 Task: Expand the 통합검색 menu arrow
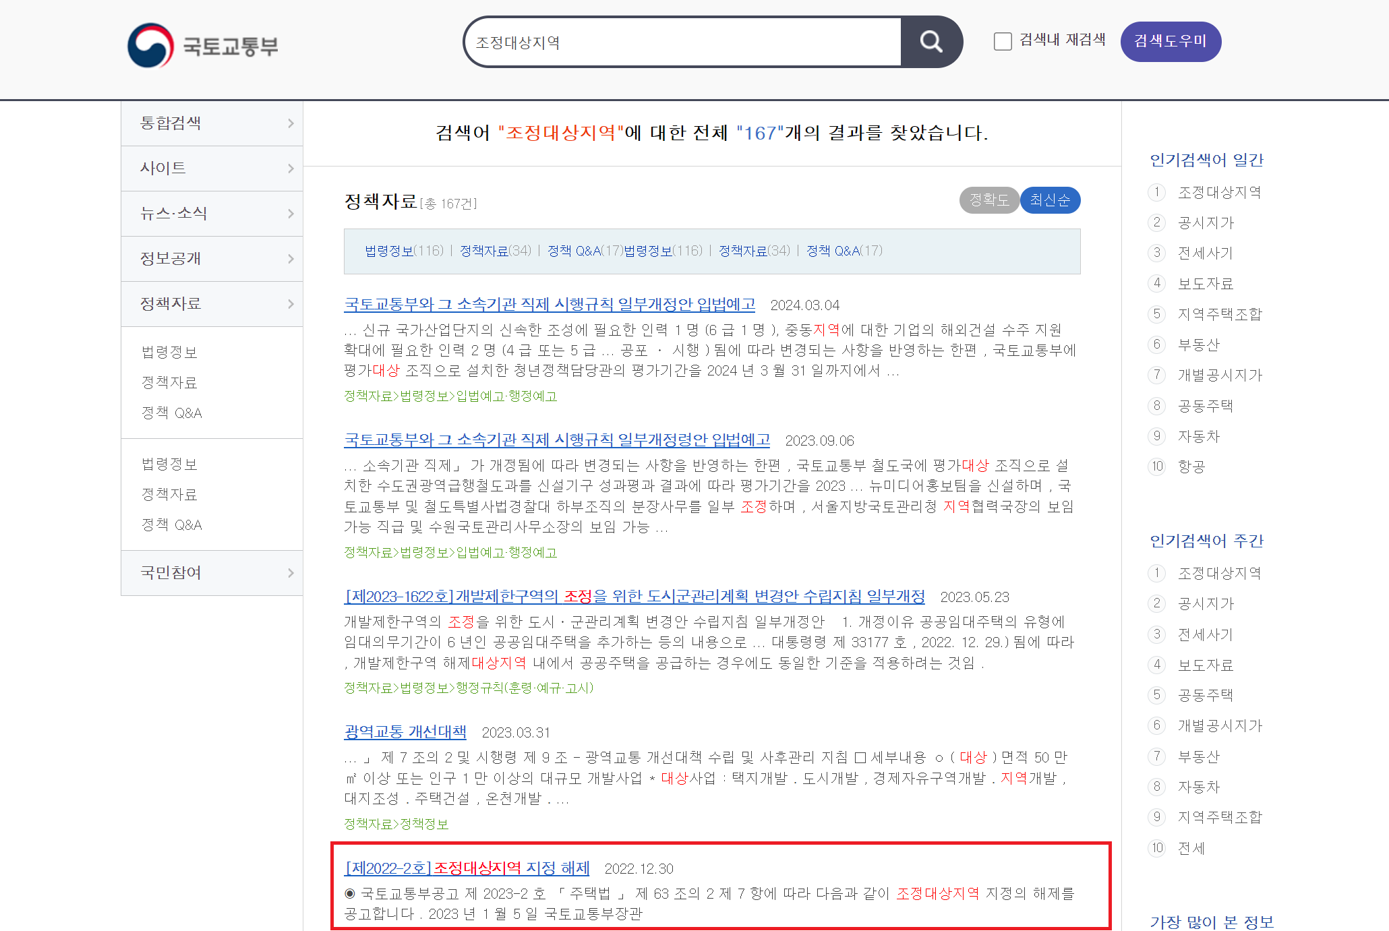tap(291, 123)
